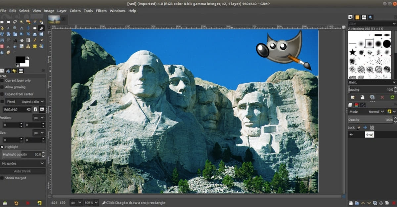Open the File menu

[x=3, y=11]
